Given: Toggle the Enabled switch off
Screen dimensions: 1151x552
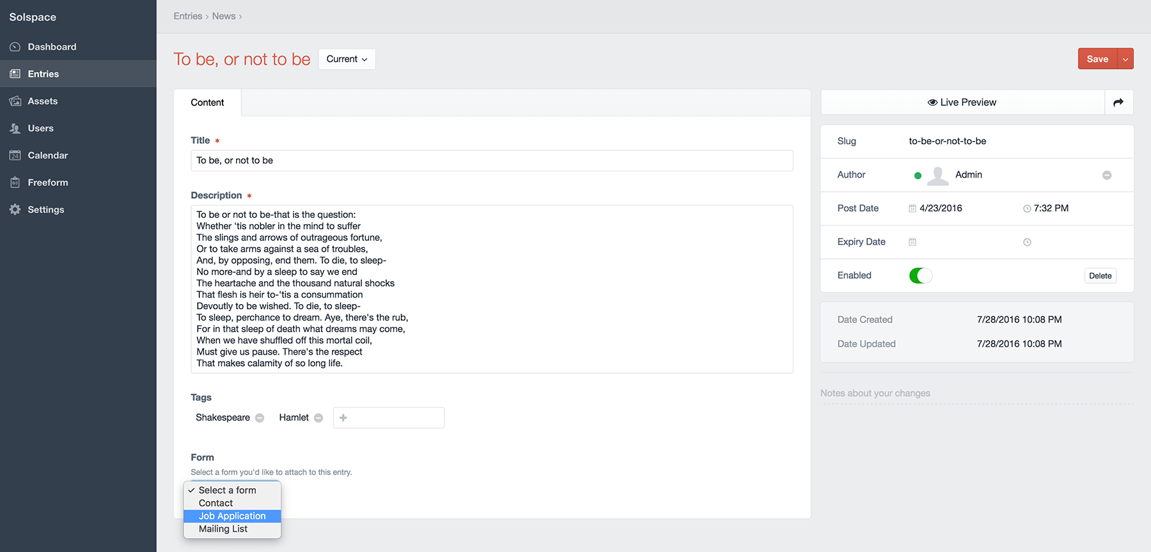Looking at the screenshot, I should [x=920, y=275].
